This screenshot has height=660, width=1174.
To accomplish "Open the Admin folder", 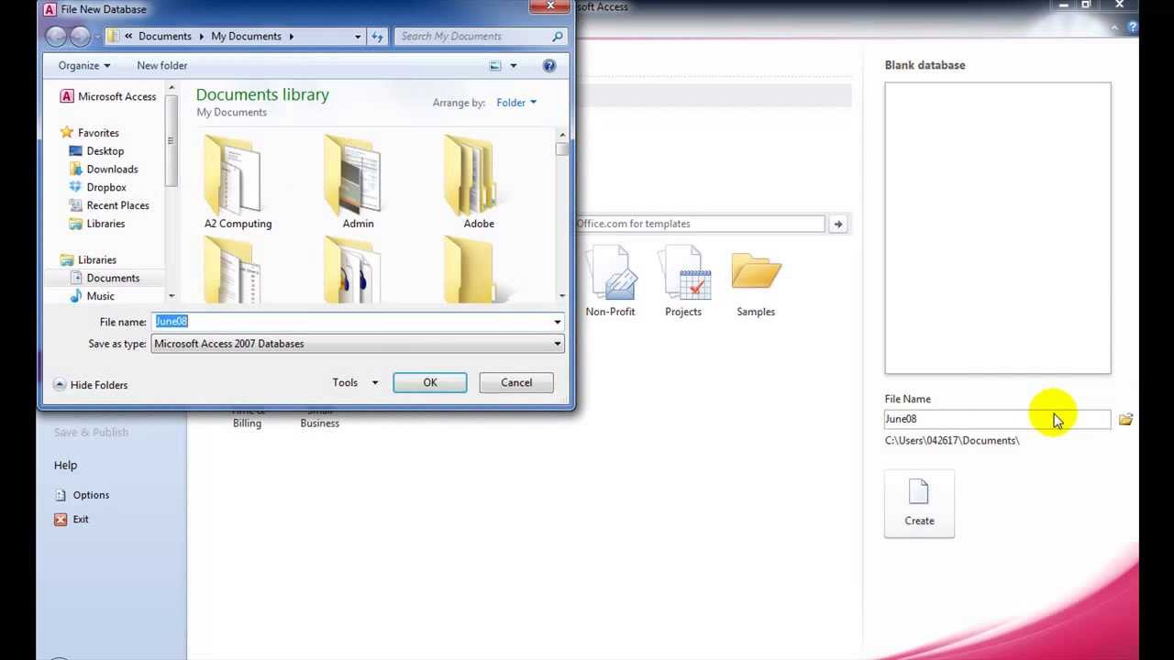I will coord(358,182).
